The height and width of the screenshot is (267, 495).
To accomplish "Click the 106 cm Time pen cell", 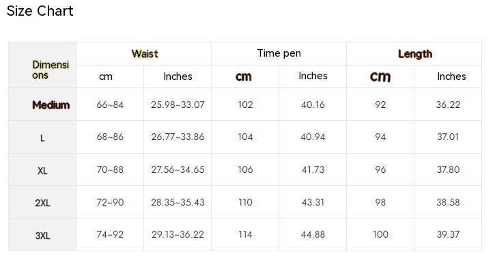I will tap(245, 169).
